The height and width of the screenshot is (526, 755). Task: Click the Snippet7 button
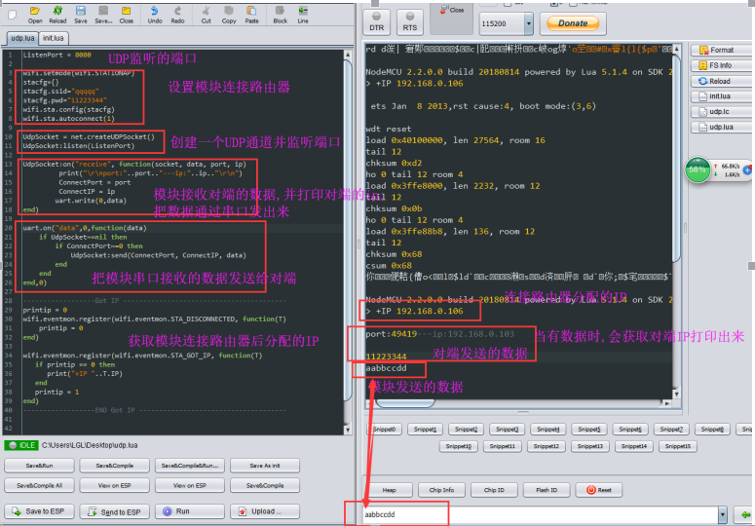pyautogui.click(x=671, y=429)
